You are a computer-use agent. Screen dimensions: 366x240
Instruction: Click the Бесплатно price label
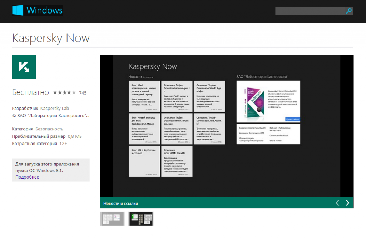pos(30,92)
